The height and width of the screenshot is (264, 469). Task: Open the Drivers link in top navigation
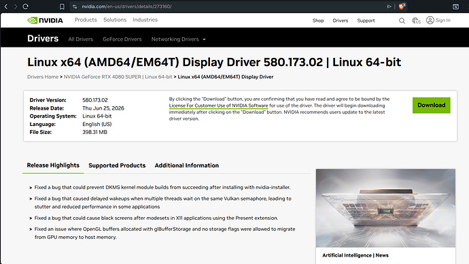(x=341, y=20)
